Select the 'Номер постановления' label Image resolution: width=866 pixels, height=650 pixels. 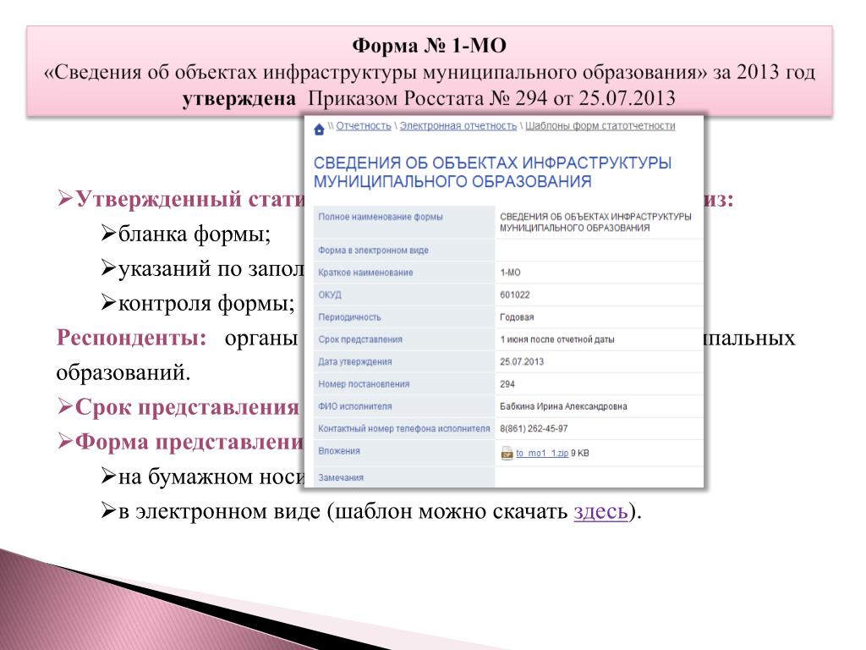pyautogui.click(x=364, y=383)
